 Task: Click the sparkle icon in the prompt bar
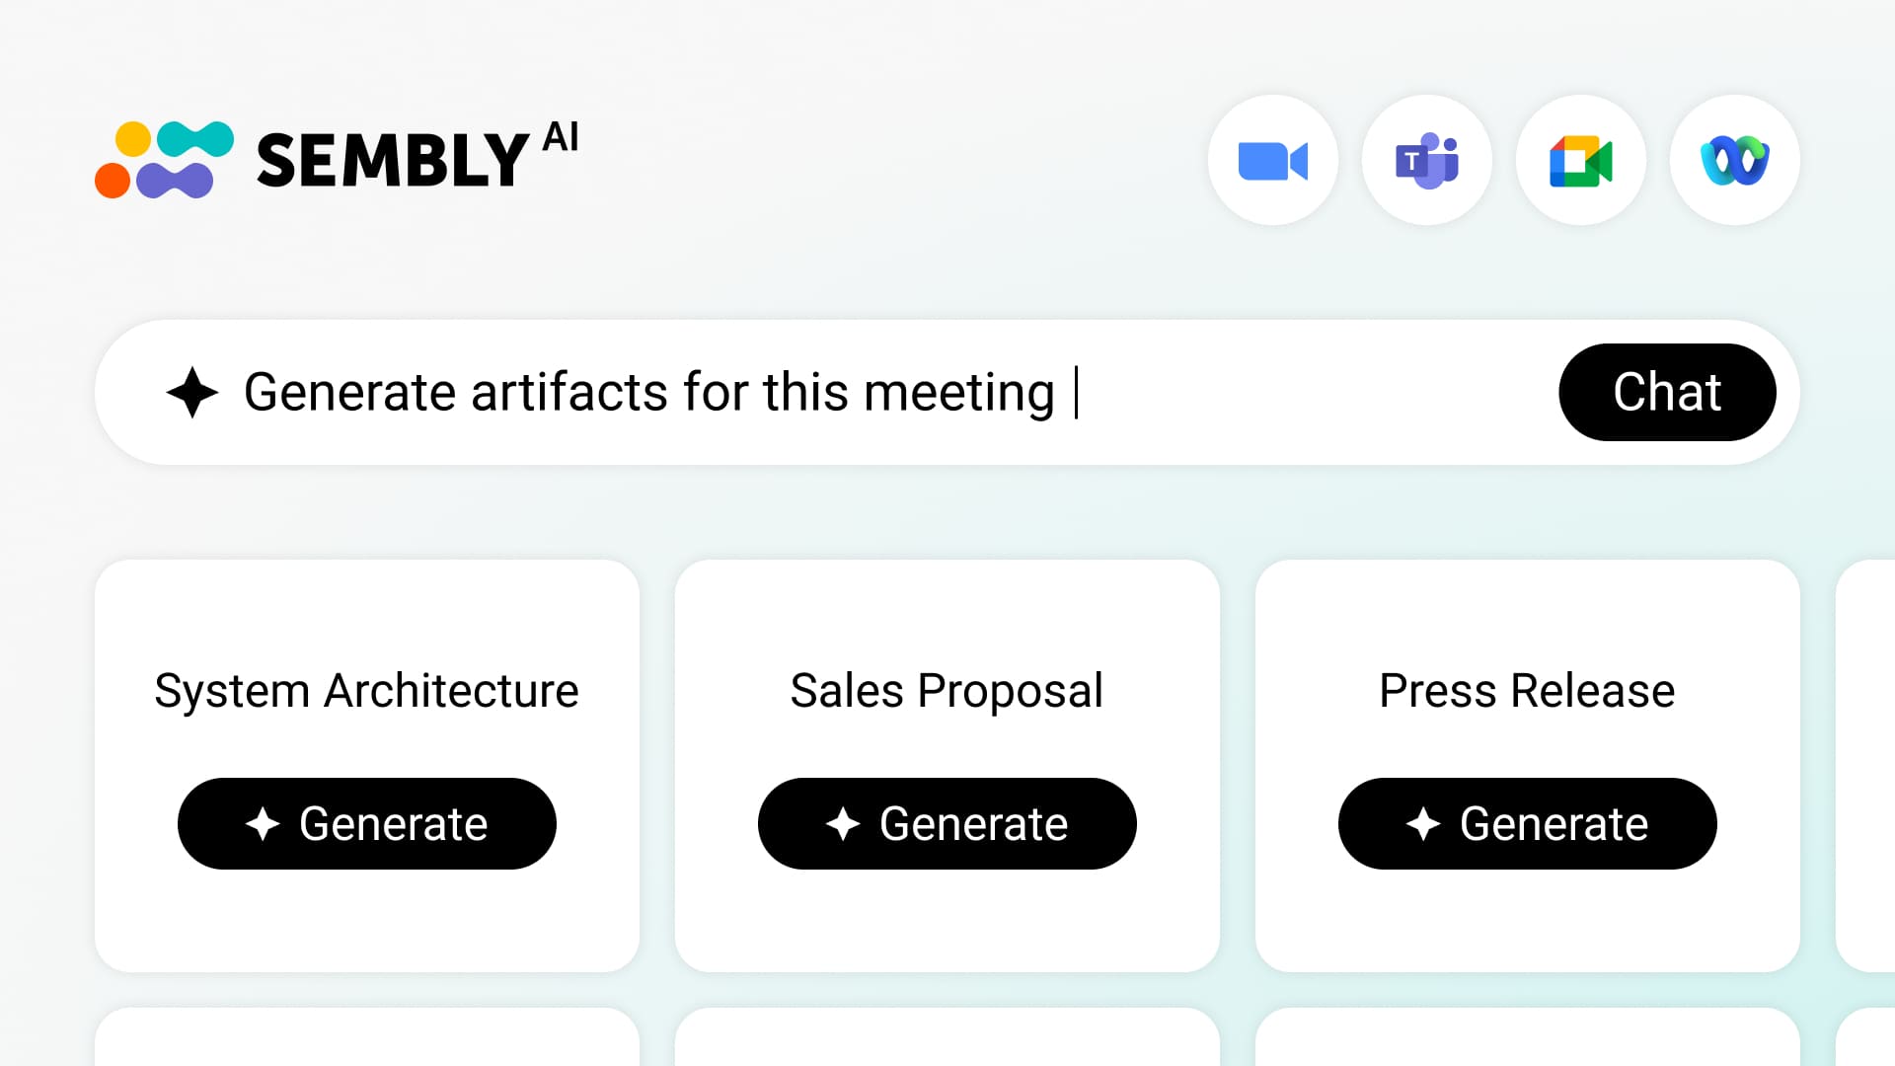pos(192,392)
